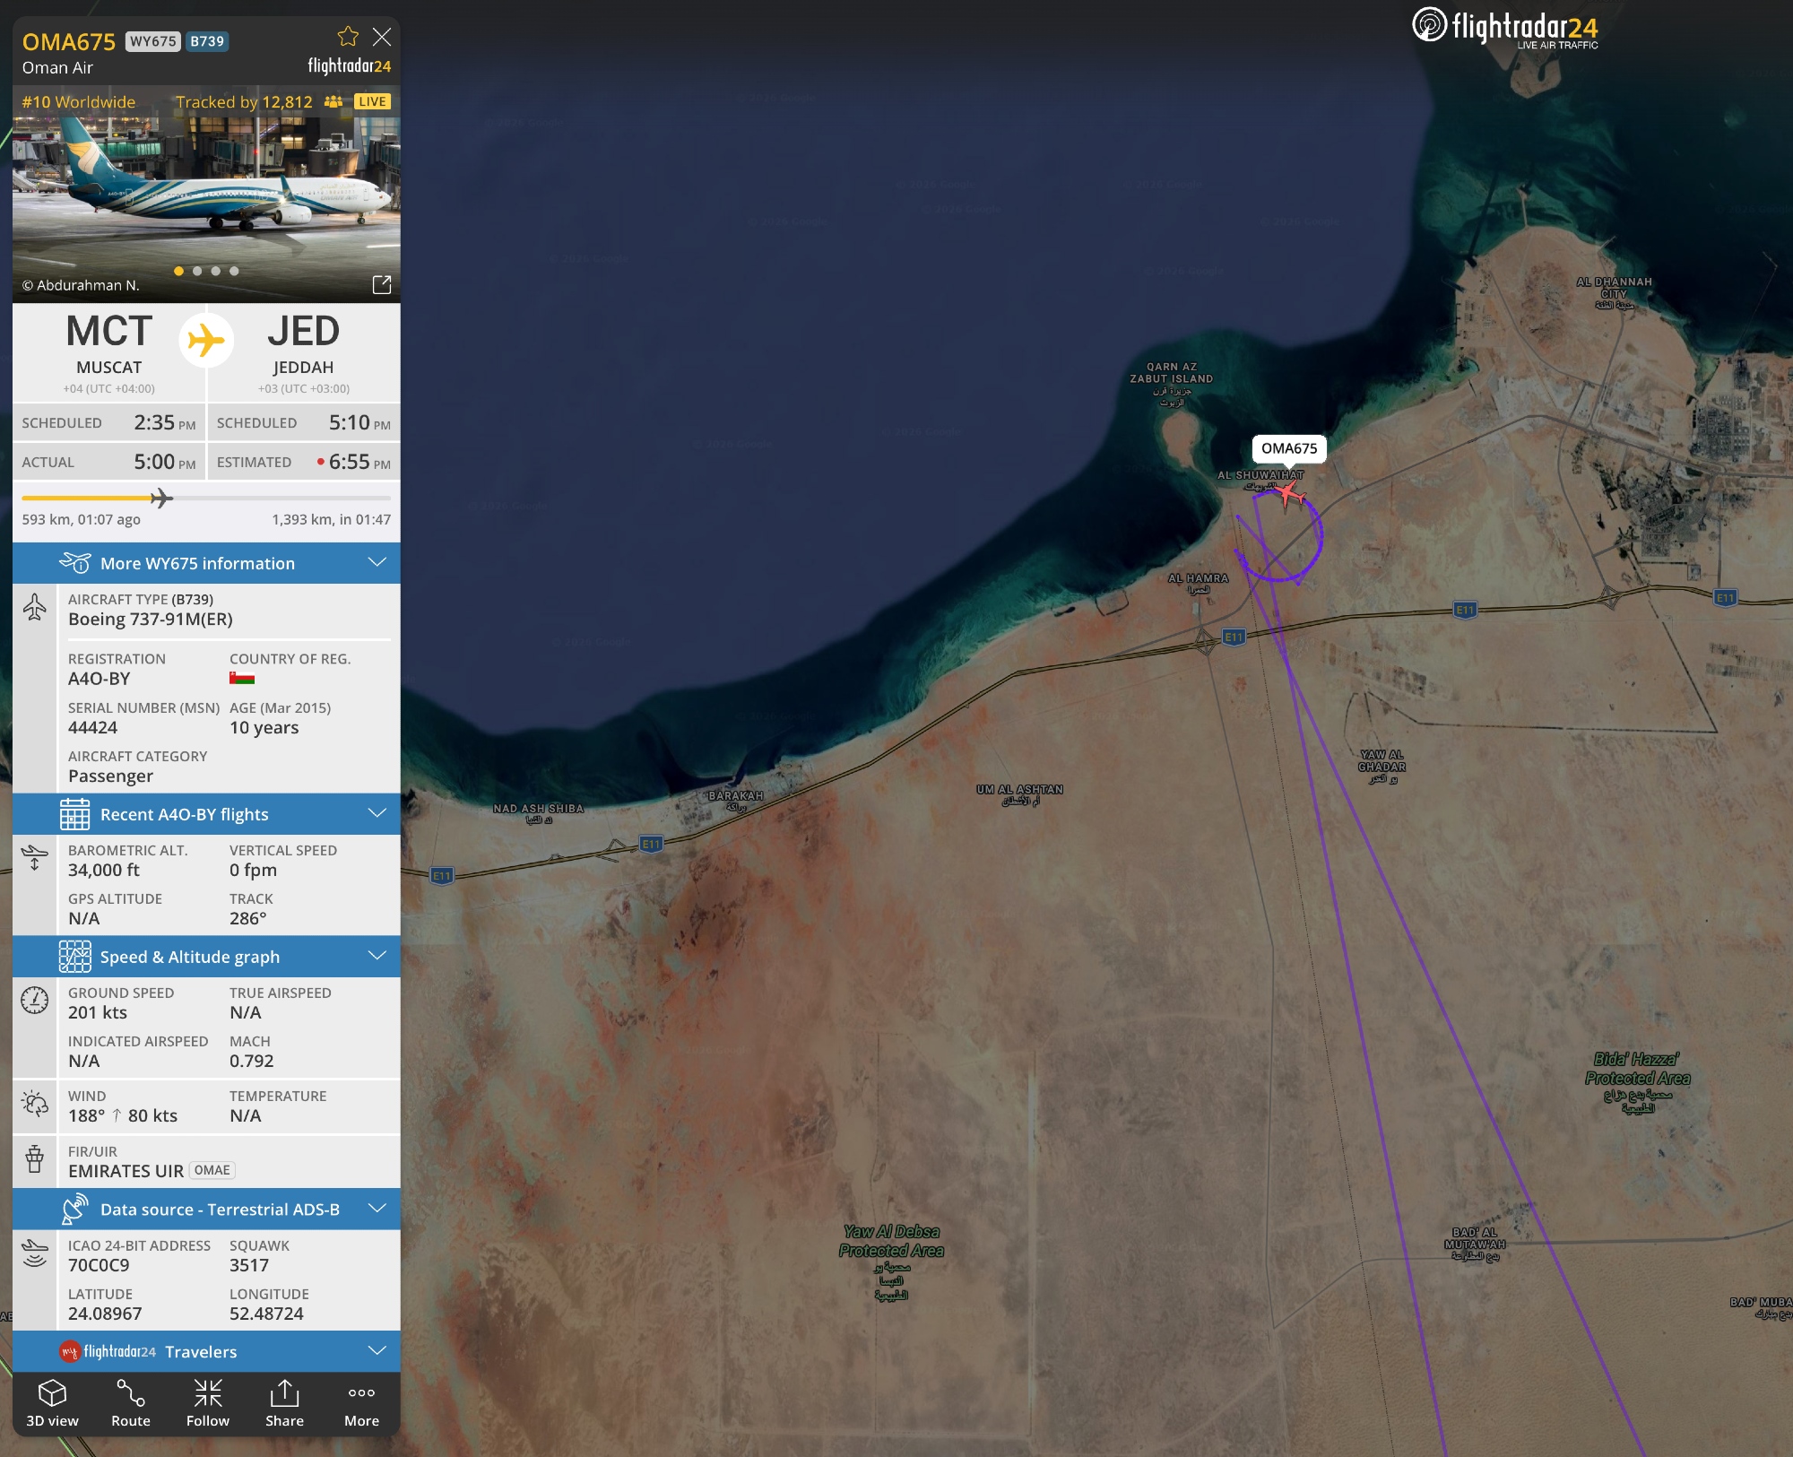
Task: Select the second photo carousel dot
Action: [197, 271]
